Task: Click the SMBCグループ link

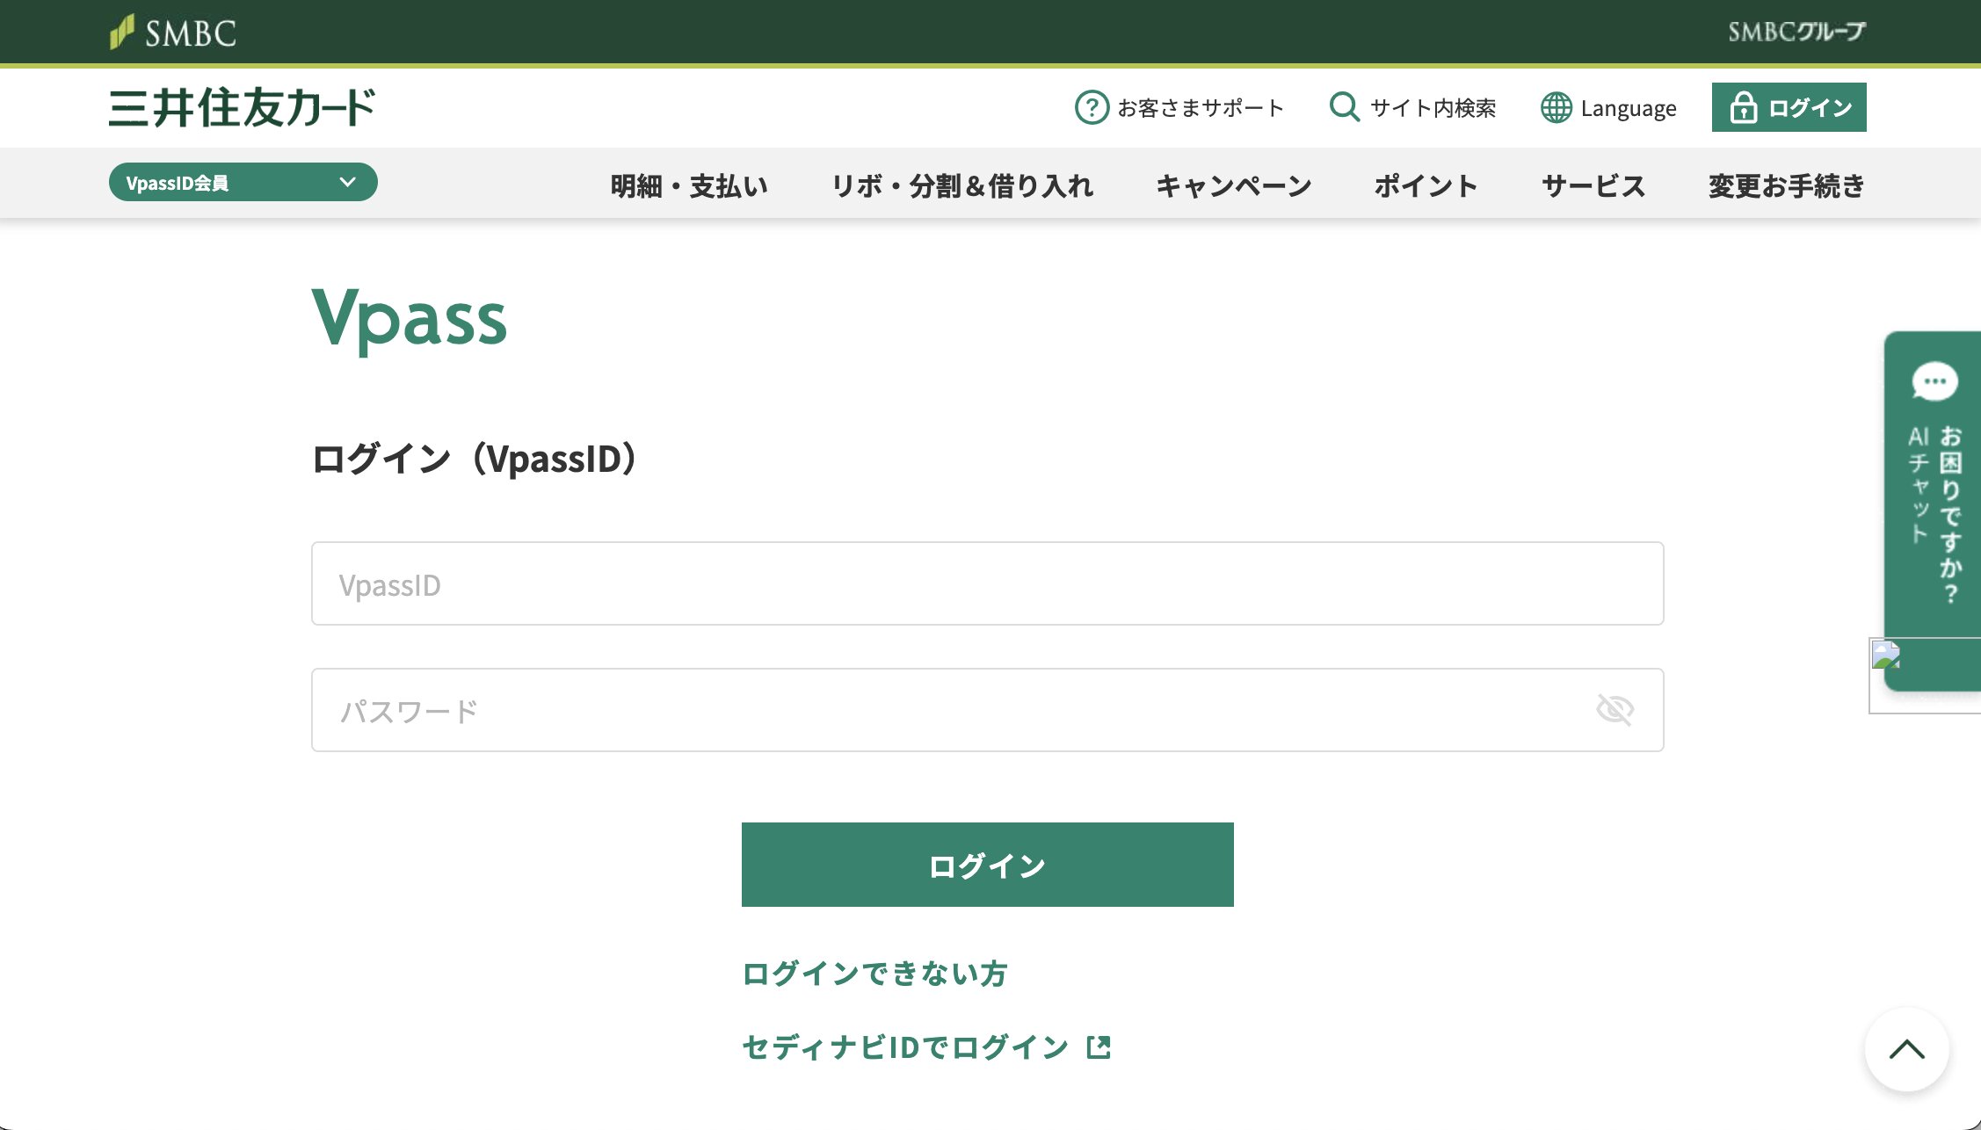Action: coord(1796,33)
